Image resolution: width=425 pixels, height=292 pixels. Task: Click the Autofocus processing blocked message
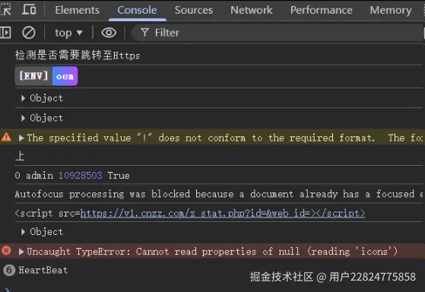[x=219, y=194]
